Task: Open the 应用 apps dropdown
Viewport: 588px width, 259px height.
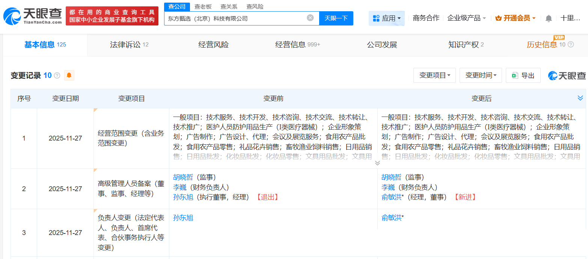Action: pyautogui.click(x=386, y=18)
